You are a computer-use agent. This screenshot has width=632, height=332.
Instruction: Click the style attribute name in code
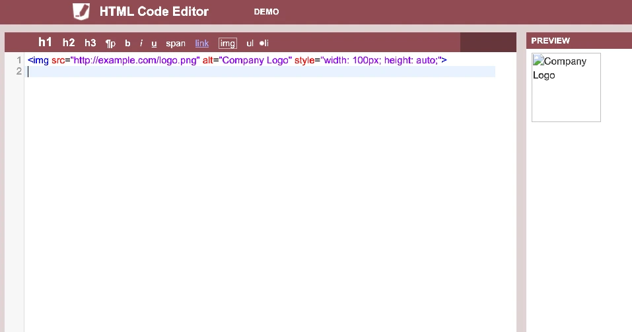tap(304, 60)
